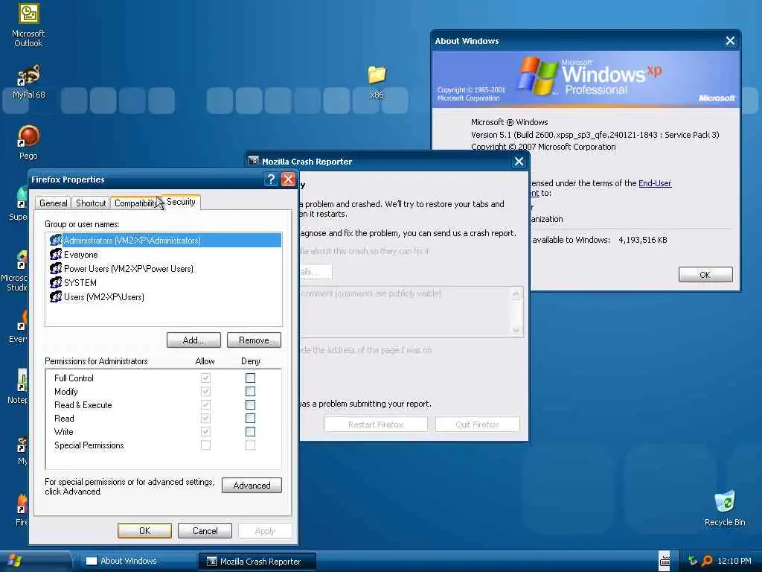This screenshot has height=572, width=762.
Task: Select the Security tab
Action: point(181,202)
